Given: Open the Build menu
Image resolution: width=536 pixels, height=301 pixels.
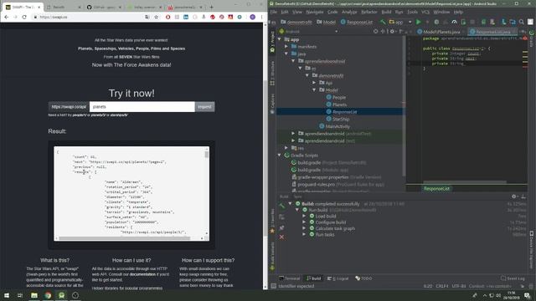Looking at the screenshot, I should (x=386, y=12).
